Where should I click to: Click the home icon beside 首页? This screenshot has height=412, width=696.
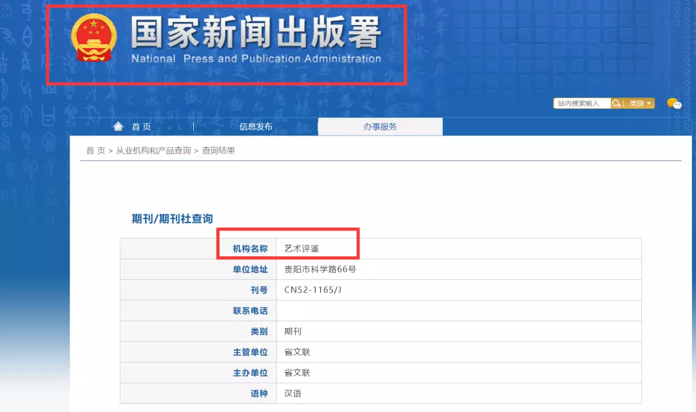118,126
